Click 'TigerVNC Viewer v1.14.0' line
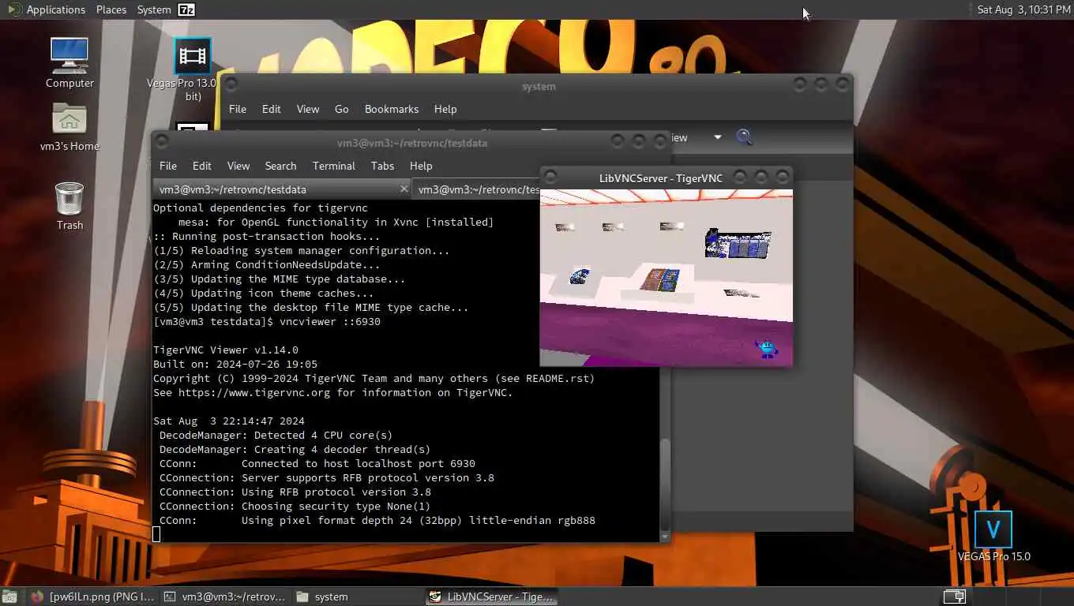The width and height of the screenshot is (1074, 606). coord(226,350)
